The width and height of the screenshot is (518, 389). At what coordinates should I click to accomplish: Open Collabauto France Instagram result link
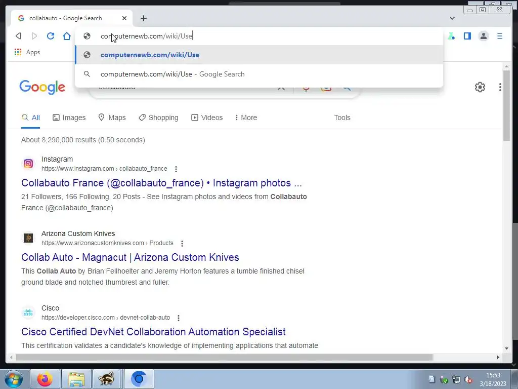point(161,183)
